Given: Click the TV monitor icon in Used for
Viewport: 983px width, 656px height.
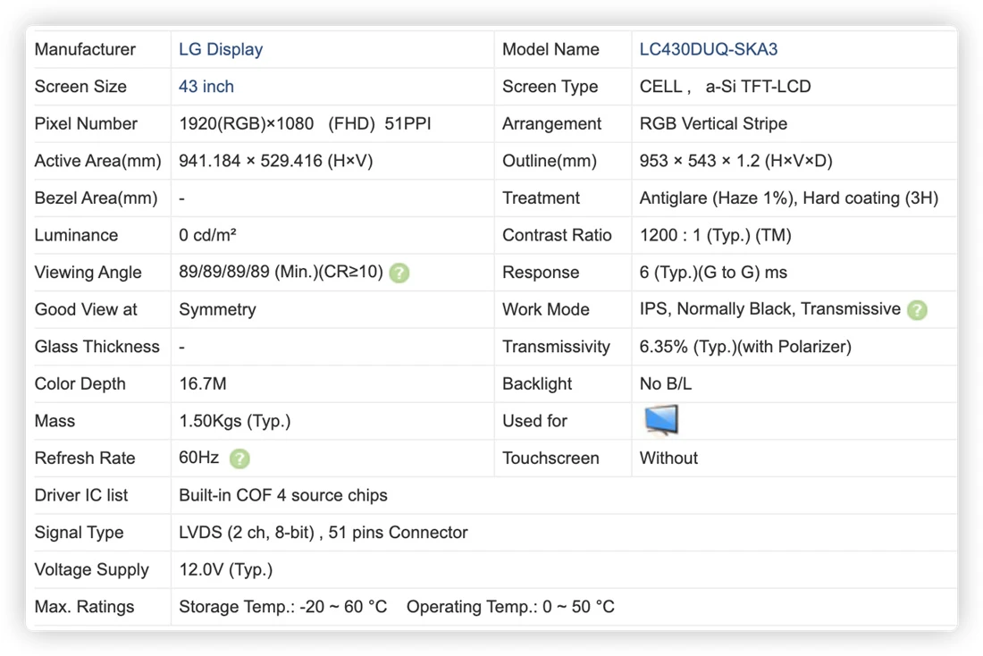Looking at the screenshot, I should click(x=661, y=420).
